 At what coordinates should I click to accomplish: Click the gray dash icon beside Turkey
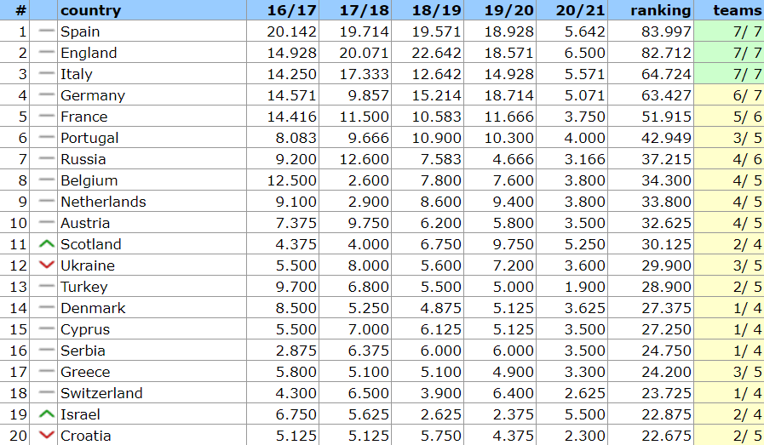pos(47,287)
